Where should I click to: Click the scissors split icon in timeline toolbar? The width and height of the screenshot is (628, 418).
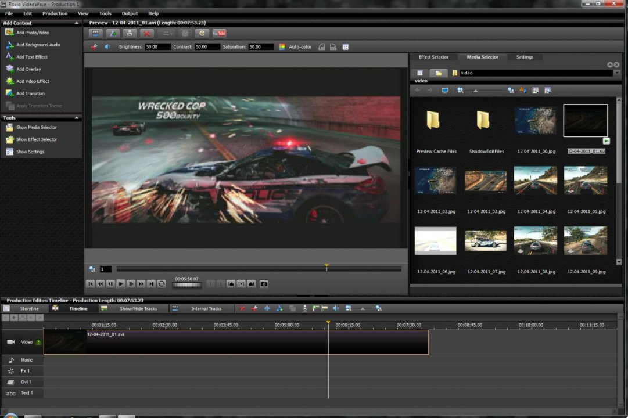tap(254, 308)
